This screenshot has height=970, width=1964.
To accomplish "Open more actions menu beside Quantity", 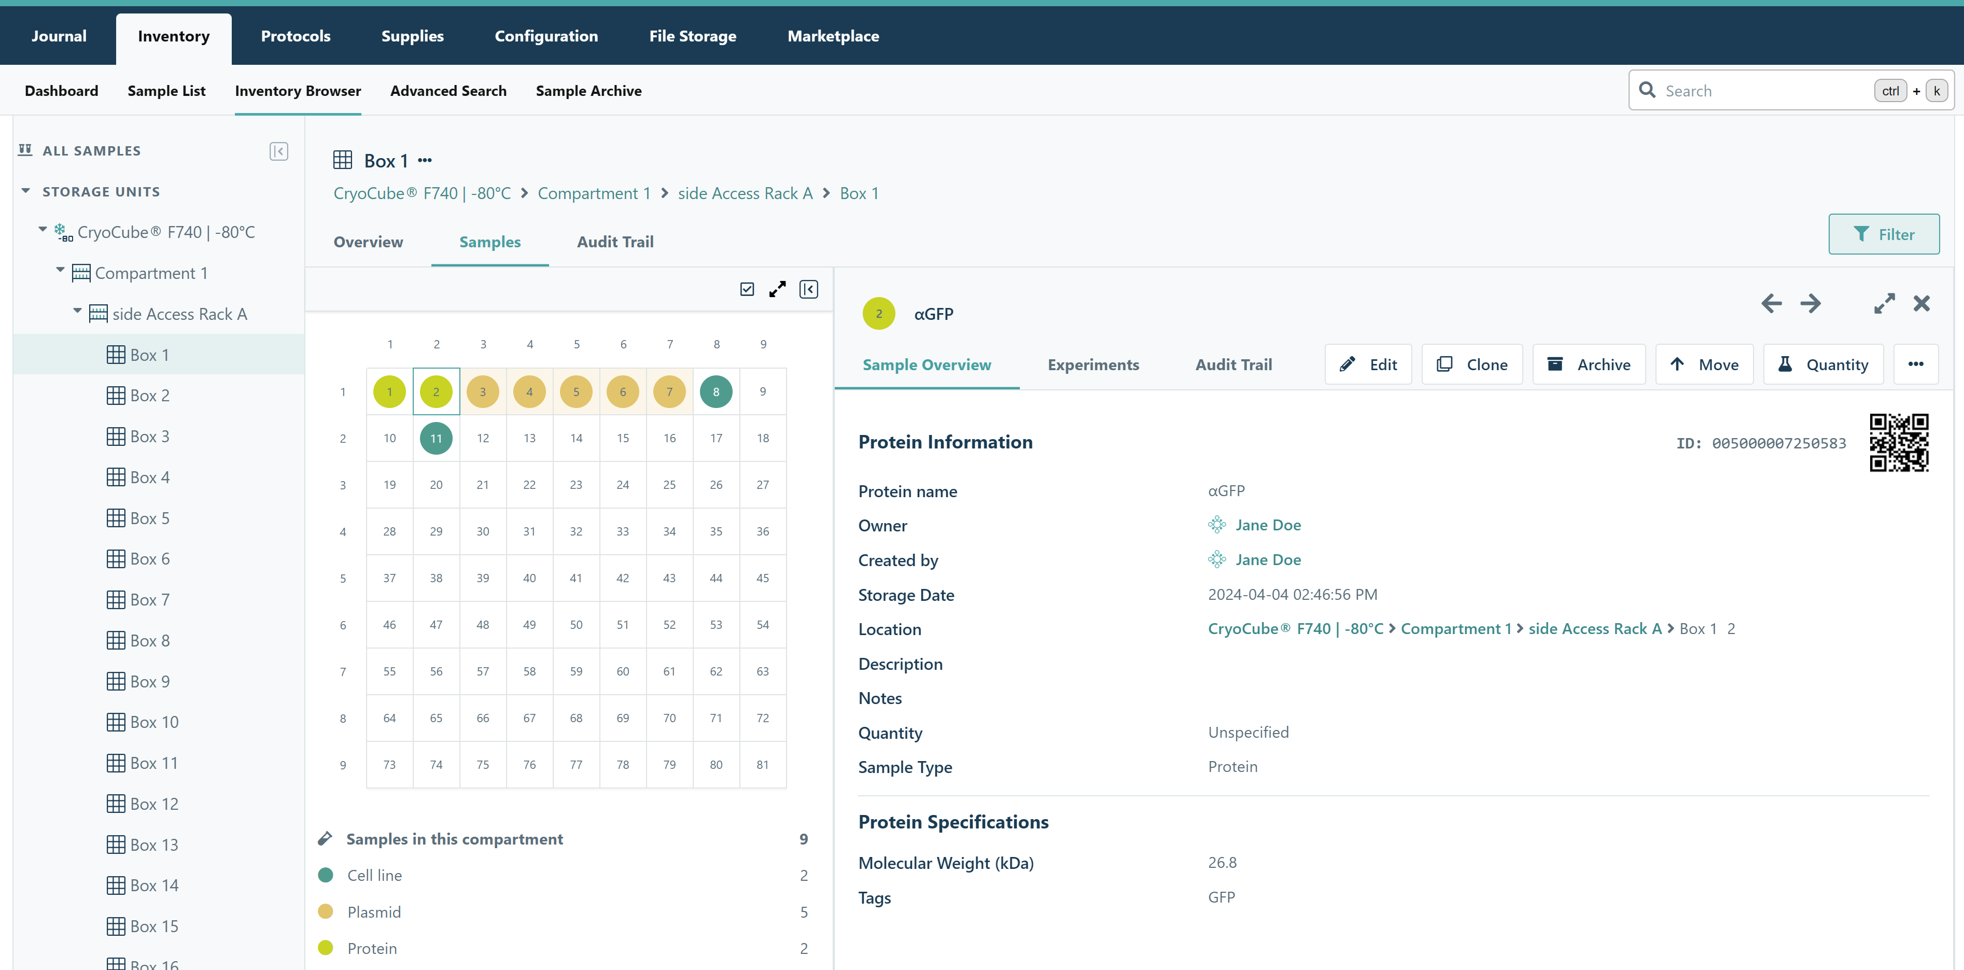I will [1915, 364].
